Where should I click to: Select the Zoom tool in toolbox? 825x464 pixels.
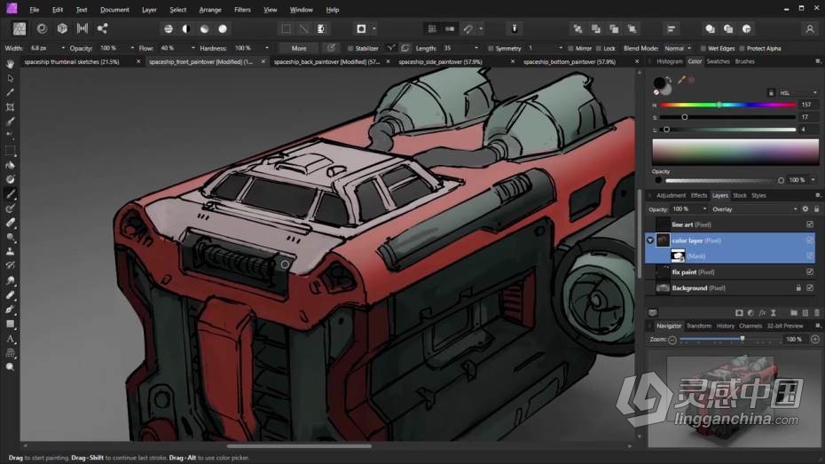pos(10,367)
